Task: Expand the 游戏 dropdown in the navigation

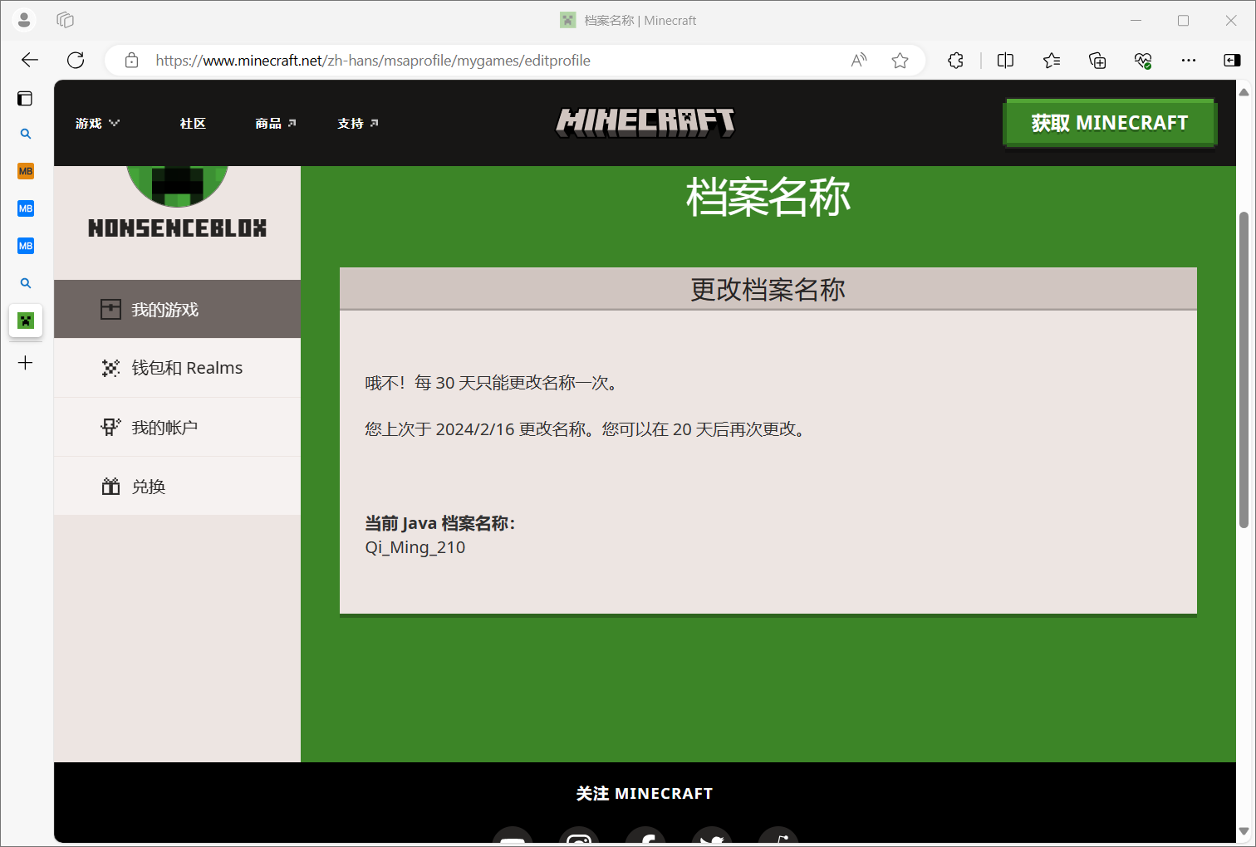Action: click(x=97, y=123)
